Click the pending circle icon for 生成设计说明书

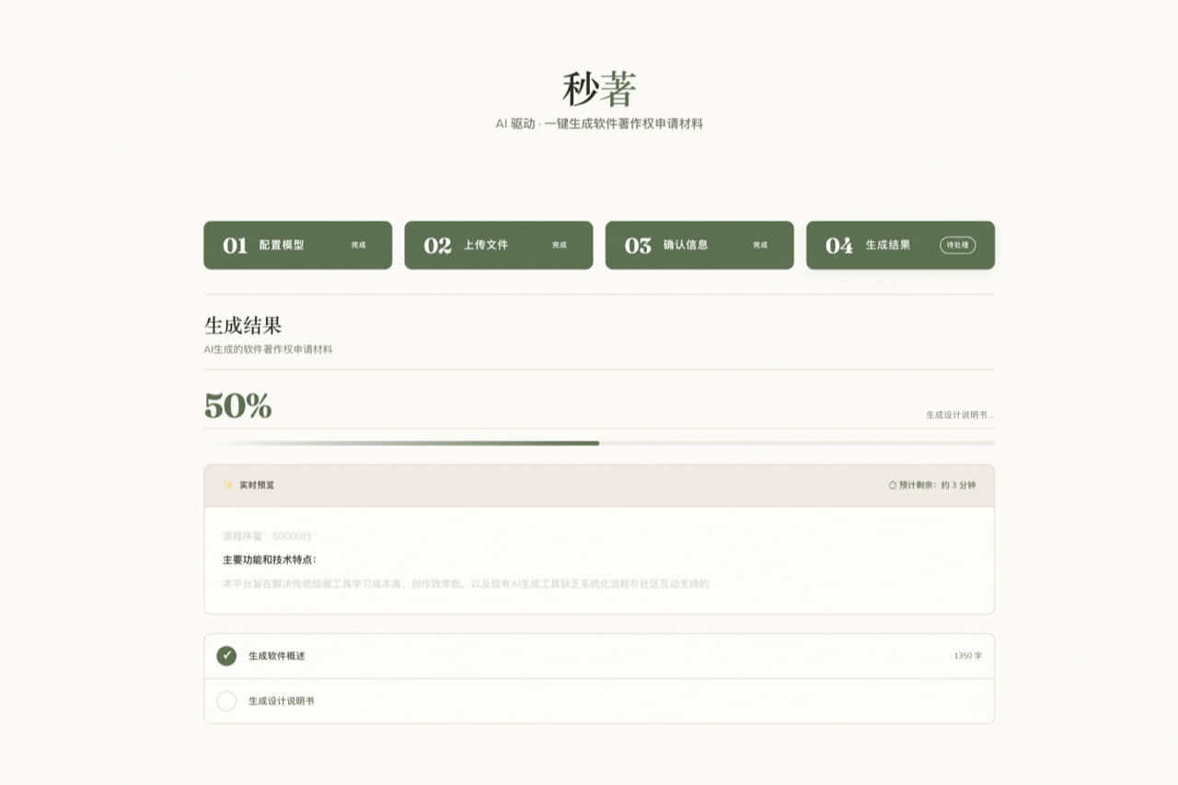point(227,700)
